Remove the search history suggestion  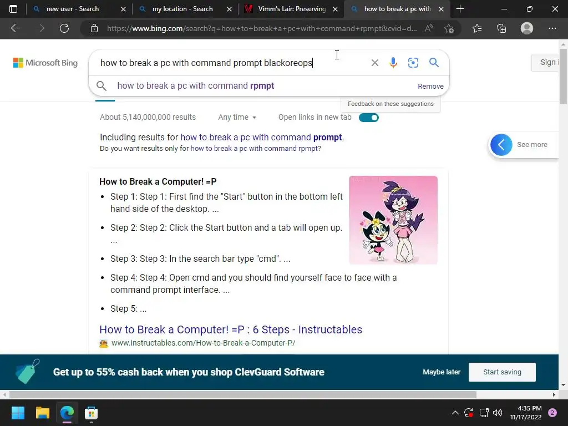click(x=430, y=86)
